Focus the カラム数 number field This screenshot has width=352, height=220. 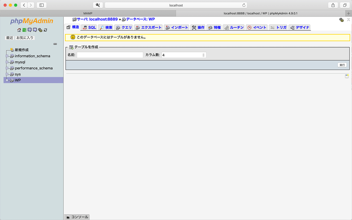(x=184, y=55)
